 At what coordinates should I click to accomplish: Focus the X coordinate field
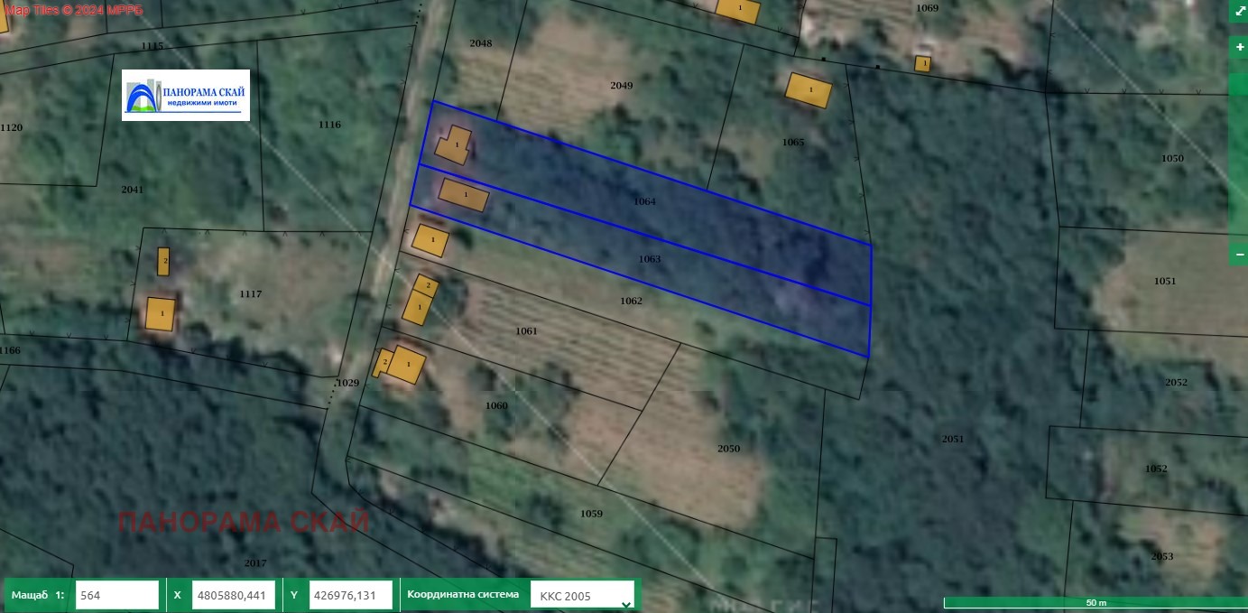(233, 595)
